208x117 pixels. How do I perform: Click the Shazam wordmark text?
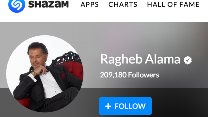(48, 4)
